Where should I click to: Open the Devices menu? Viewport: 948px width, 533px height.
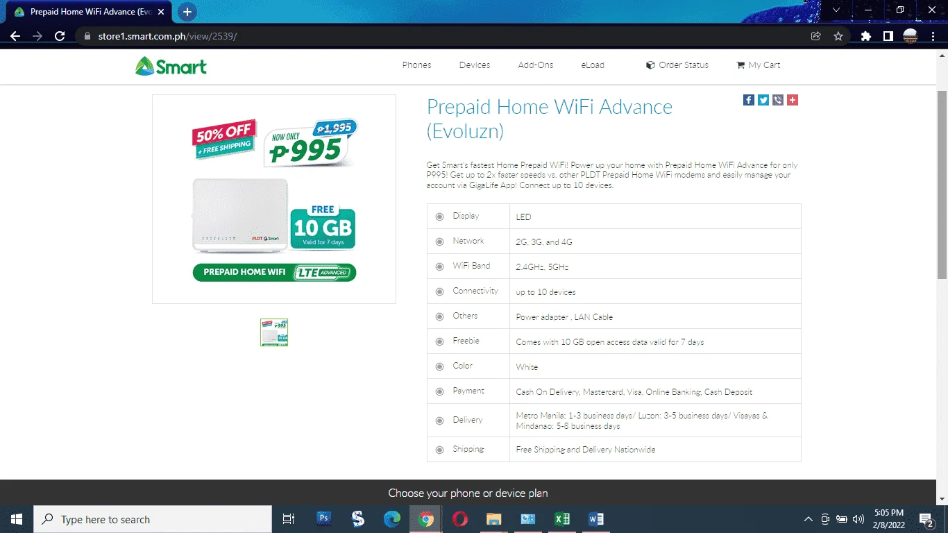click(475, 65)
